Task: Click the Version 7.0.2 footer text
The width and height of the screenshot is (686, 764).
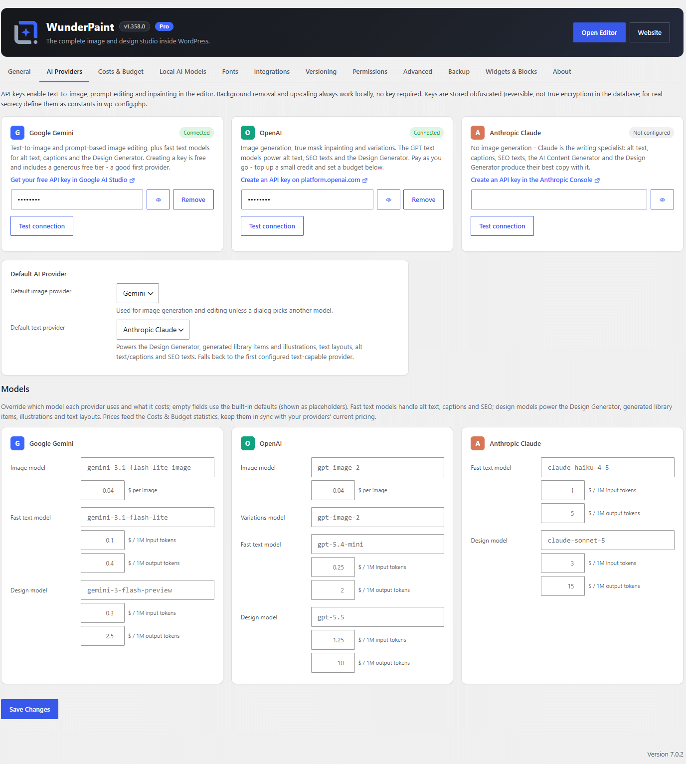Action: tap(665, 754)
